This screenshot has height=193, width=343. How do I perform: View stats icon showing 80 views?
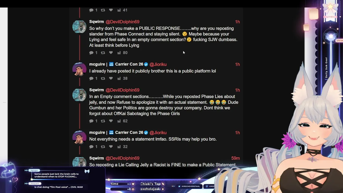119,53
